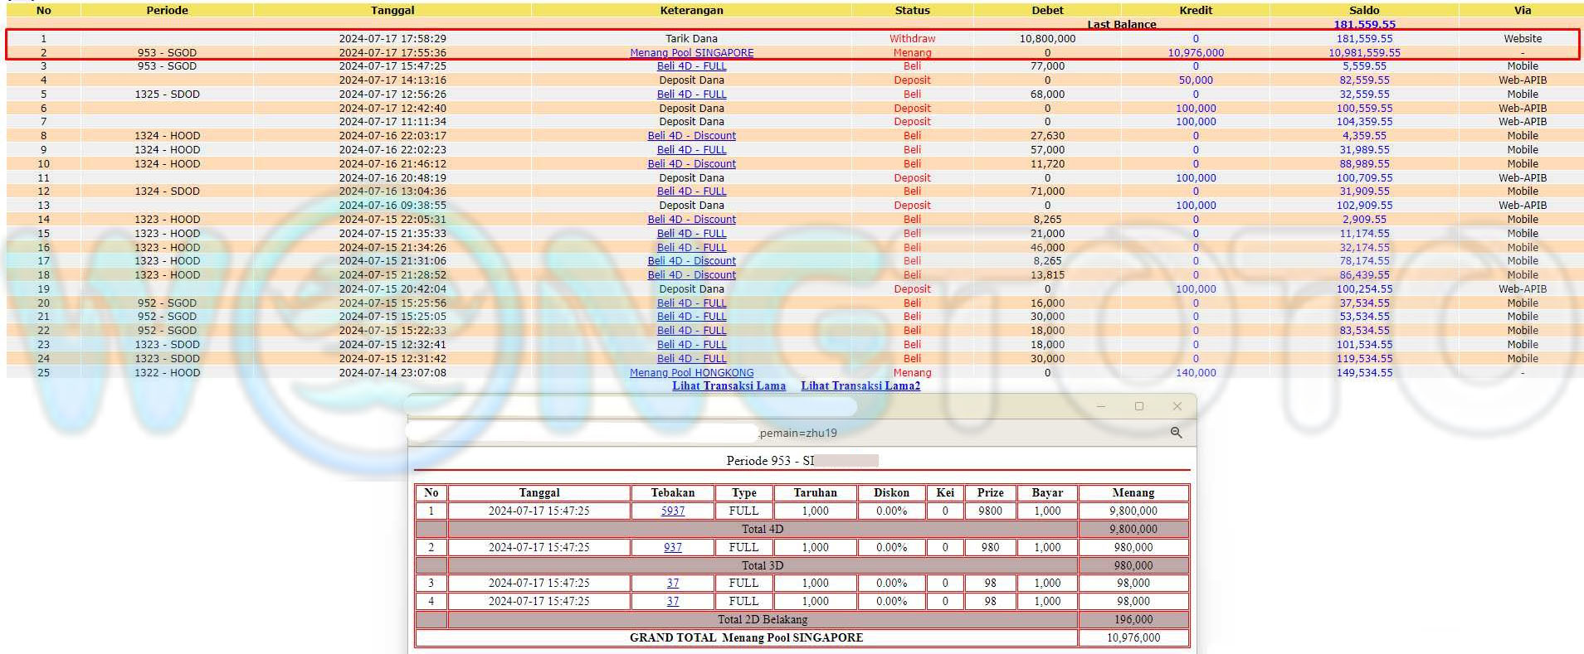Open the Lihat Transaksi Lama link
The height and width of the screenshot is (654, 1584).
tap(729, 386)
